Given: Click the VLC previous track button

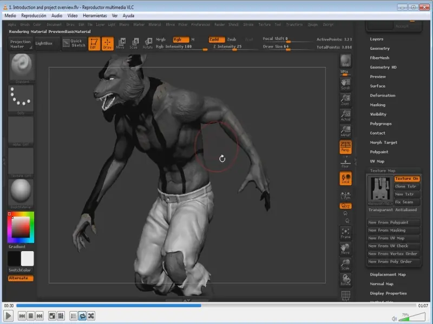Looking at the screenshot, I should [22, 316].
